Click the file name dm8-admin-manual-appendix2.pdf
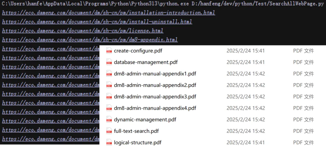 [155, 85]
